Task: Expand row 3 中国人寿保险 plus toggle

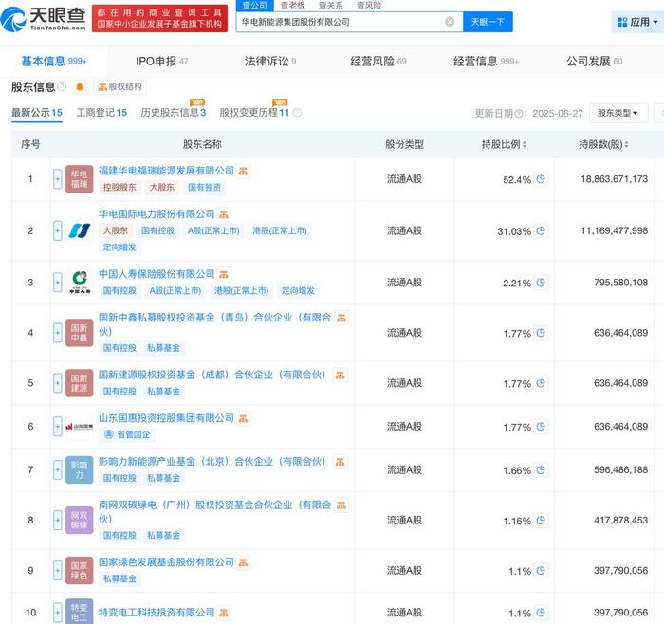Action: click(x=58, y=283)
